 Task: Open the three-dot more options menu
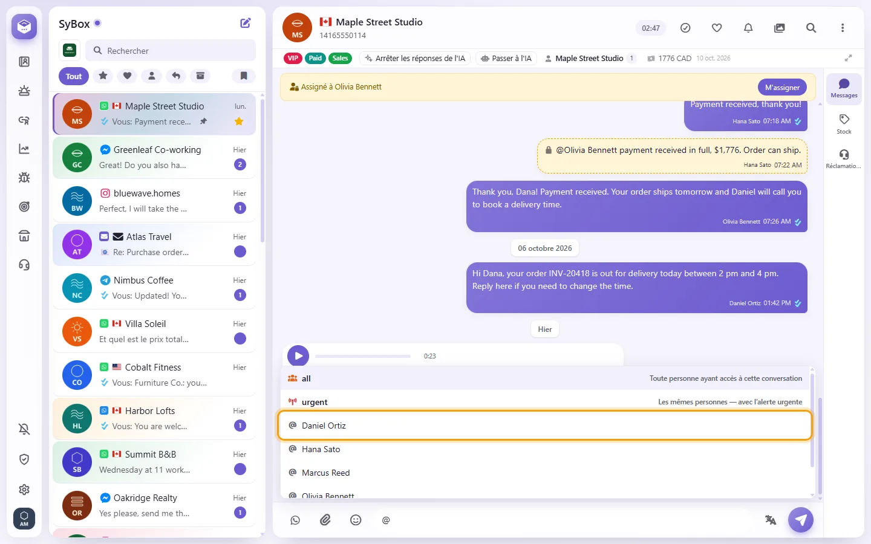(843, 28)
